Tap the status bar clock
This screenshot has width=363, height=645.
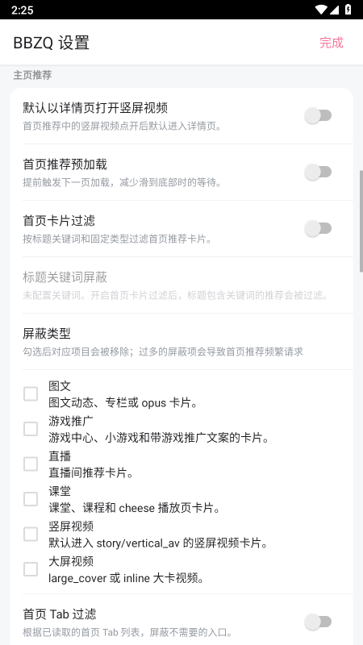[x=23, y=10]
